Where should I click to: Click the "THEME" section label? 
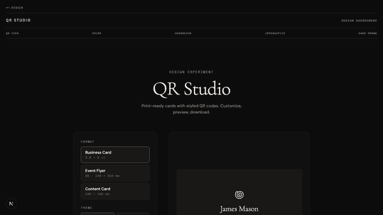click(86, 208)
